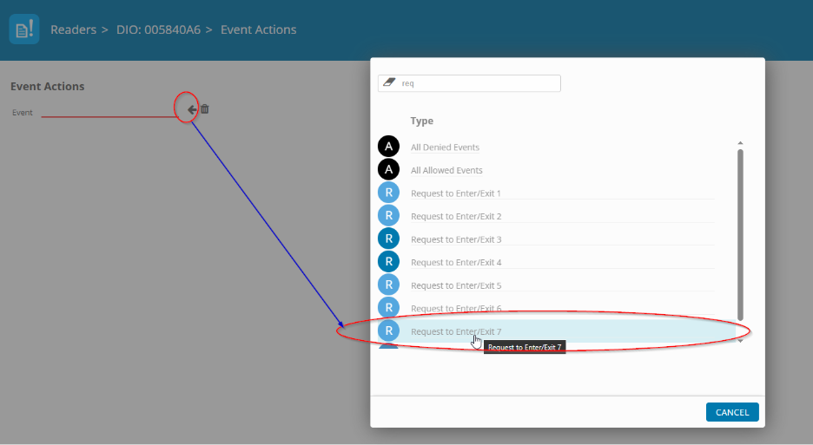Image resolution: width=813 pixels, height=445 pixels.
Task: Click the back arrow icon beside Event
Action: (x=191, y=109)
